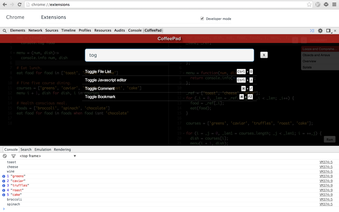This screenshot has height=212, width=339.
Task: Reload the chrome://extensions page
Action: (19, 5)
